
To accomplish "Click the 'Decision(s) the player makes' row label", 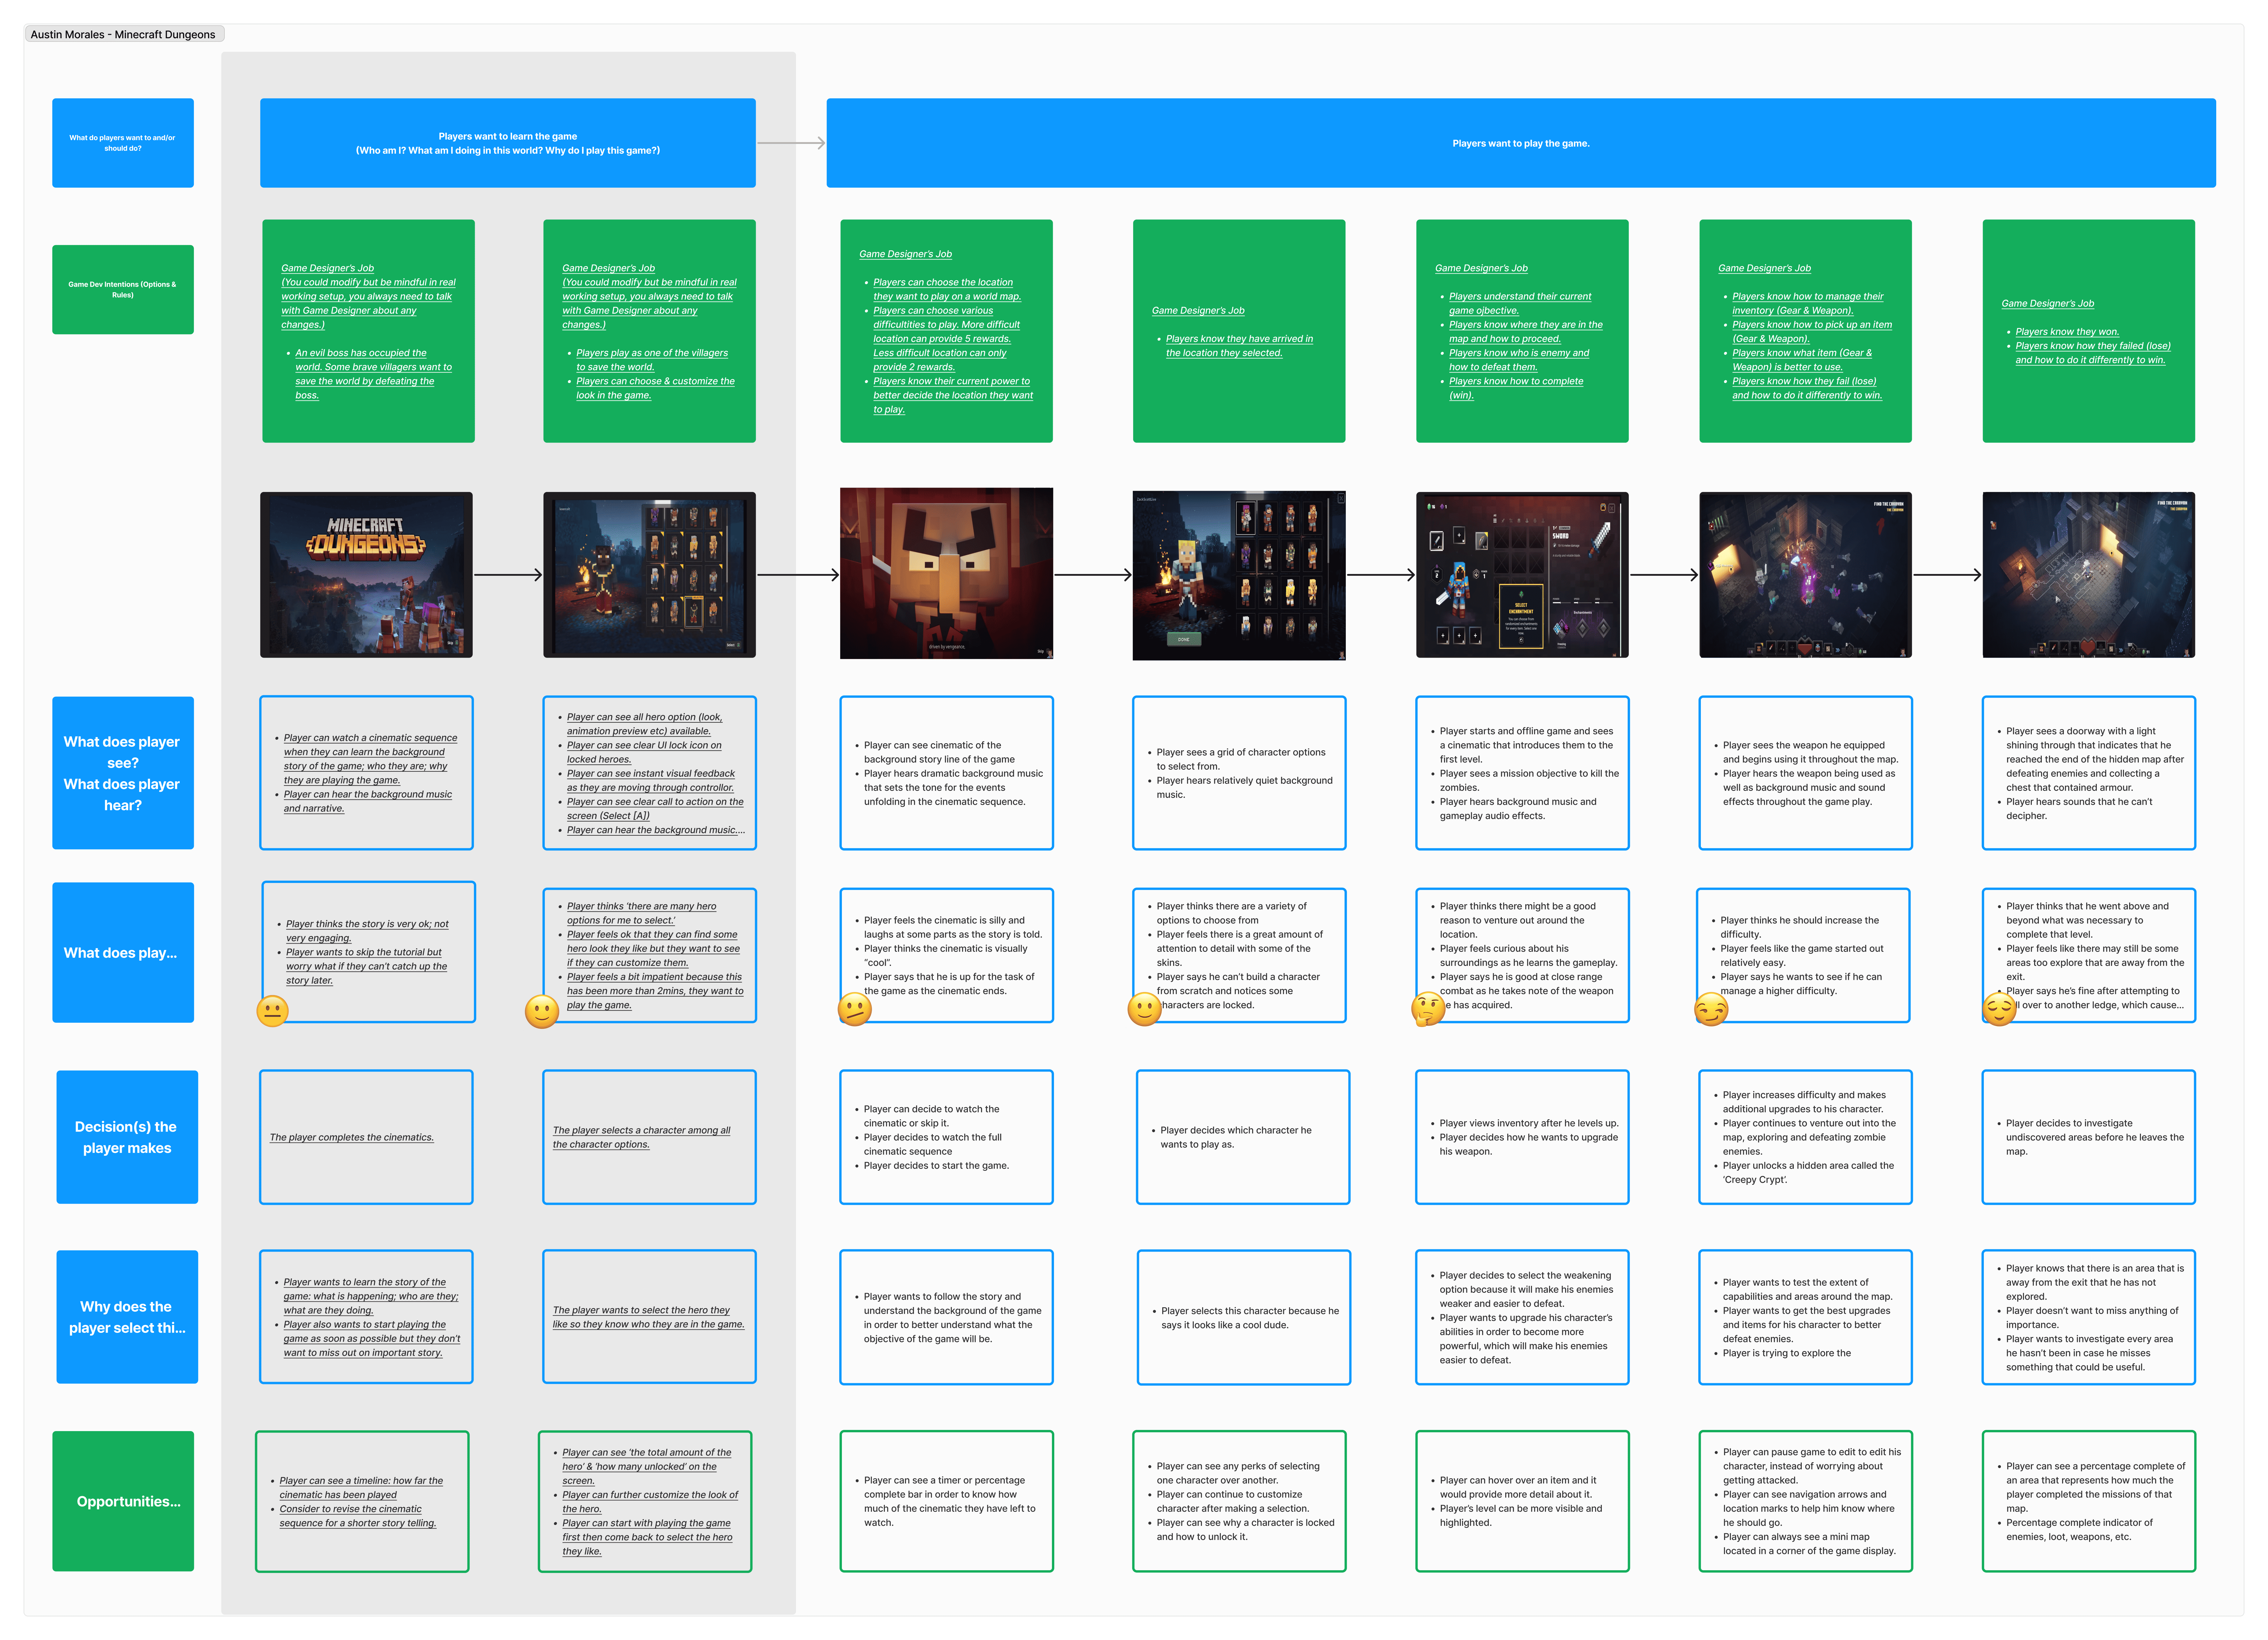I will click(x=127, y=1137).
